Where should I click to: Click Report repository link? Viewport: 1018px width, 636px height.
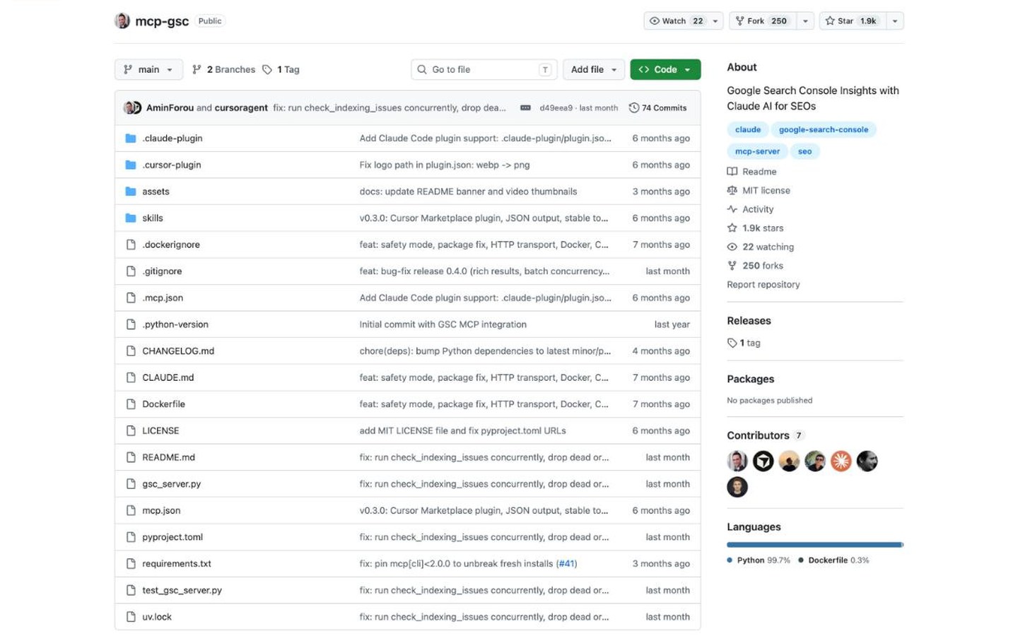click(763, 285)
